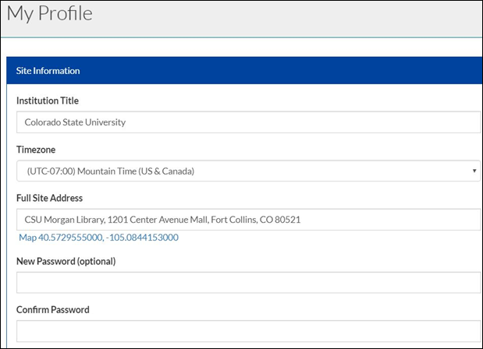The image size is (483, 349).
Task: Focus the New Password field
Action: coord(248,282)
